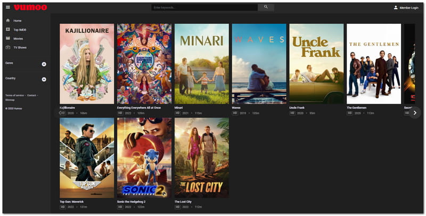The height and width of the screenshot is (216, 426).
Task: Click the Vumoo logo
Action: click(30, 7)
